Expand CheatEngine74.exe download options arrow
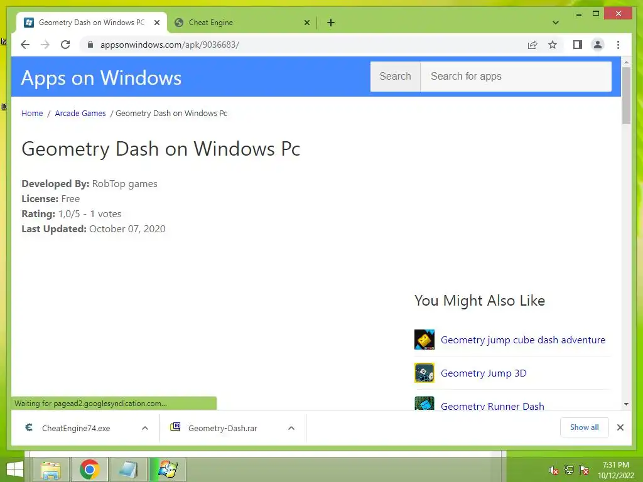This screenshot has height=482, width=643. click(145, 428)
